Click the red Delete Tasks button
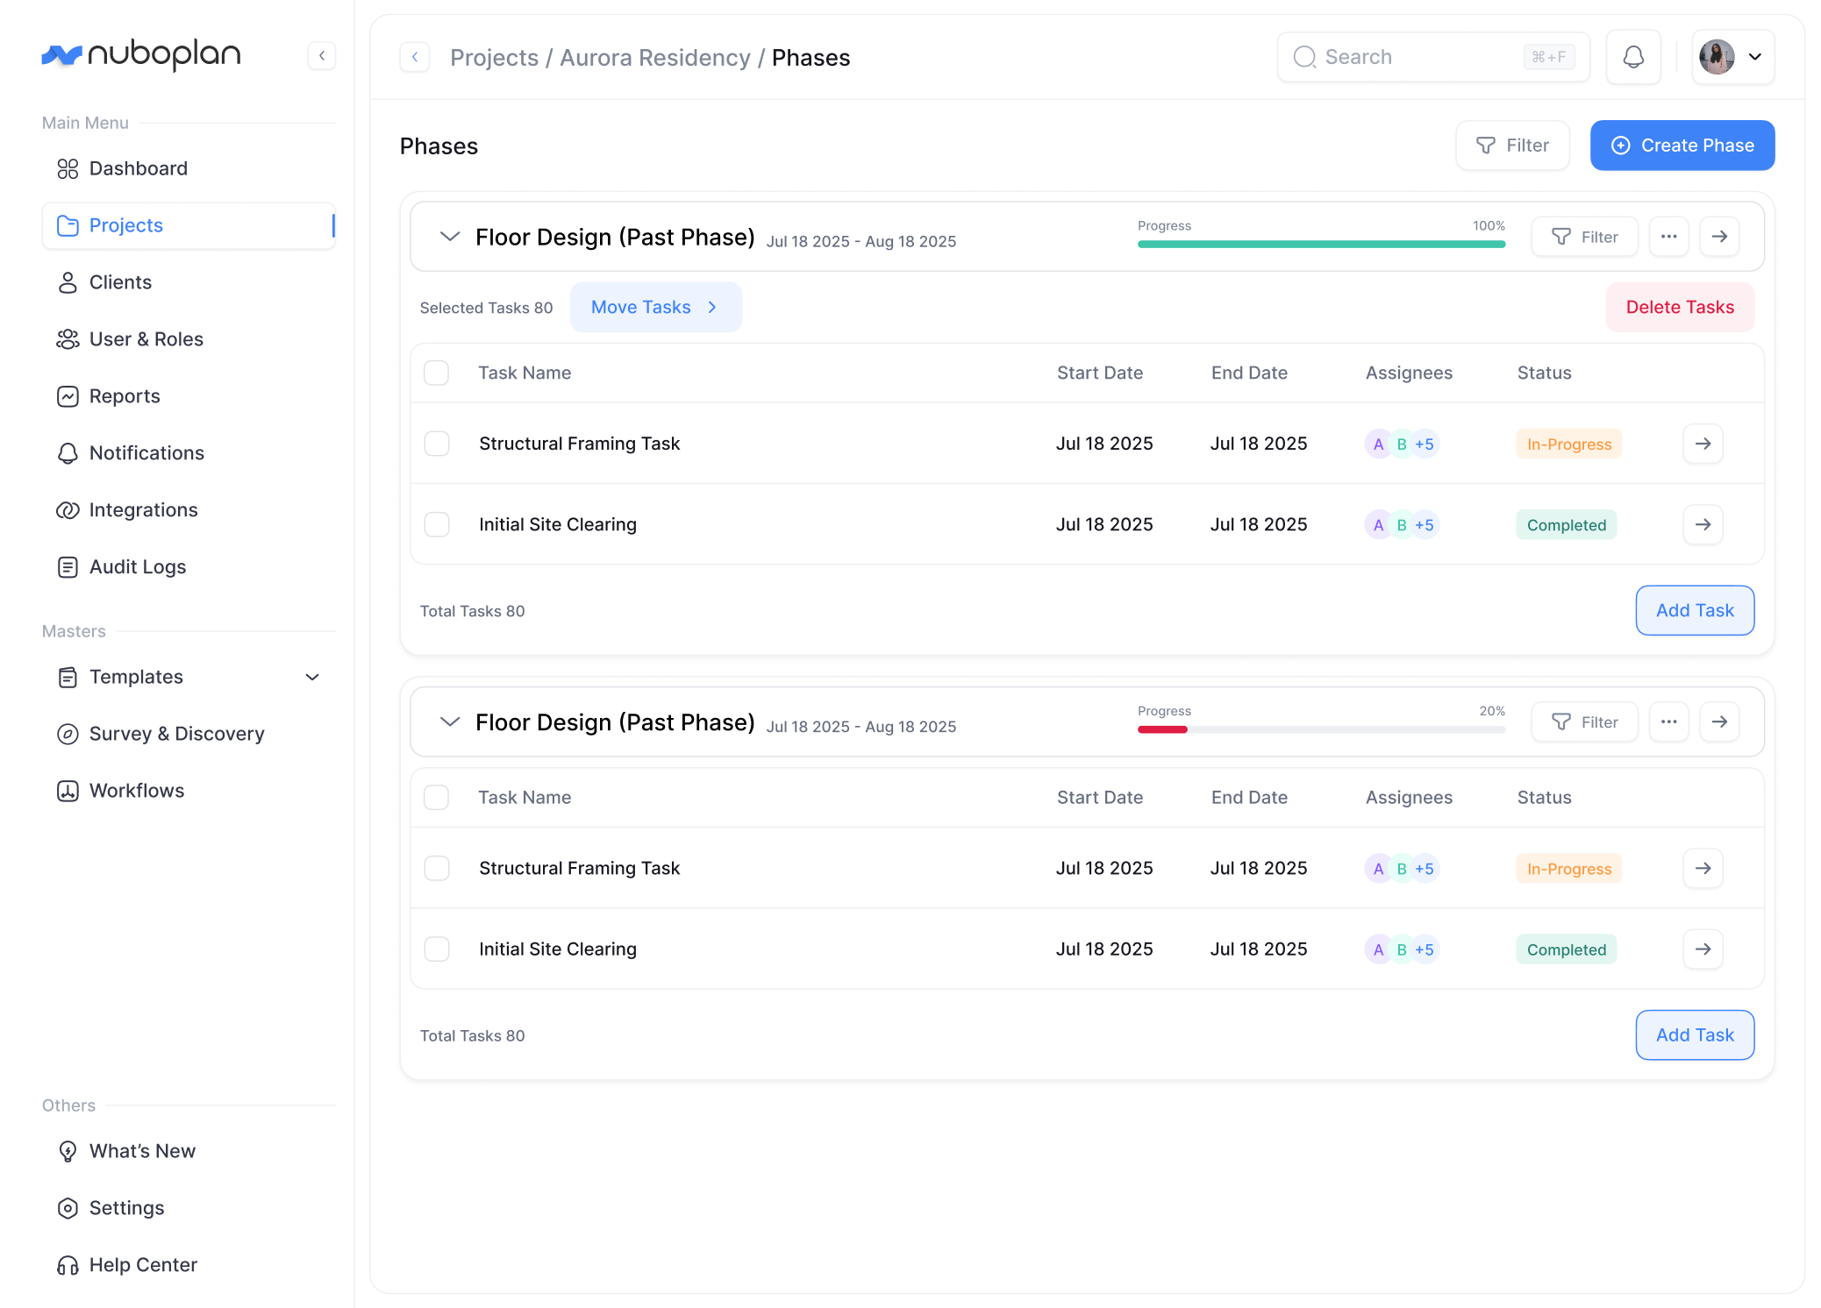Screen dimensions: 1821x1308 1679,307
